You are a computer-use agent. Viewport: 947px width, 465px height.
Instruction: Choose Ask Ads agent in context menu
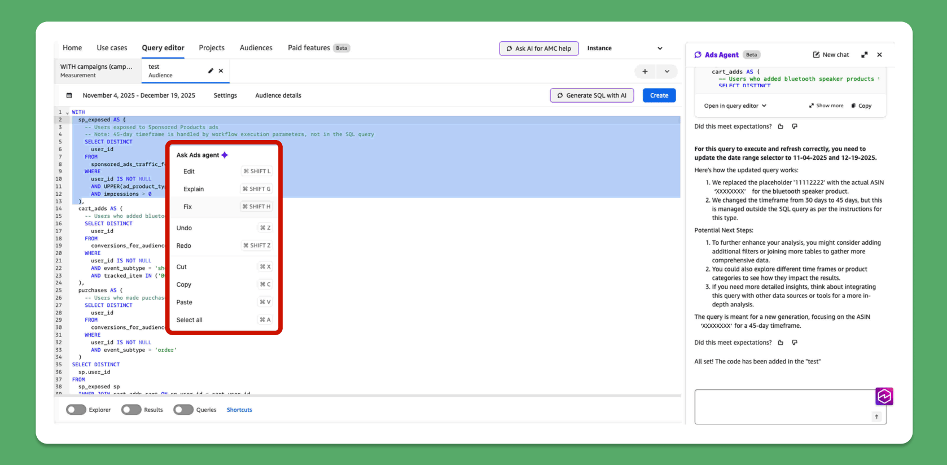[x=202, y=155]
